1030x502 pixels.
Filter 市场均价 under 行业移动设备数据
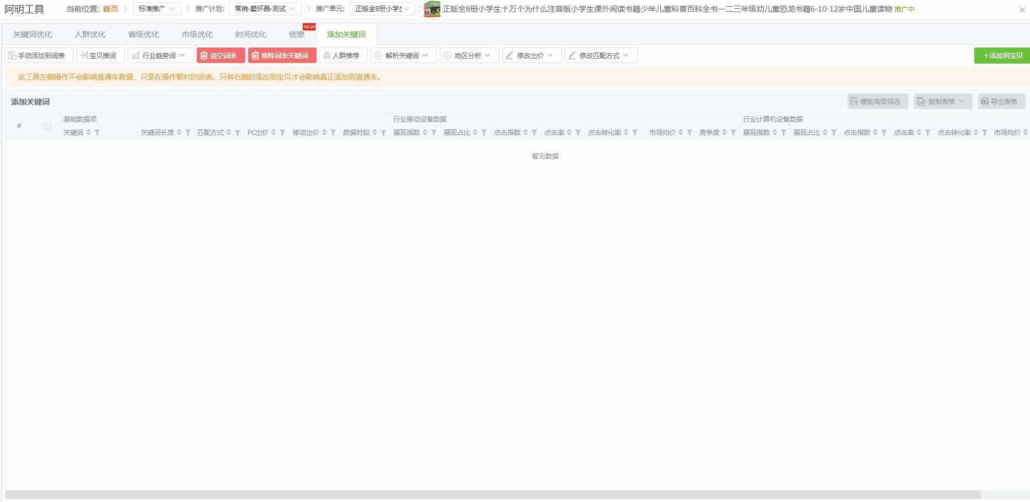point(690,133)
